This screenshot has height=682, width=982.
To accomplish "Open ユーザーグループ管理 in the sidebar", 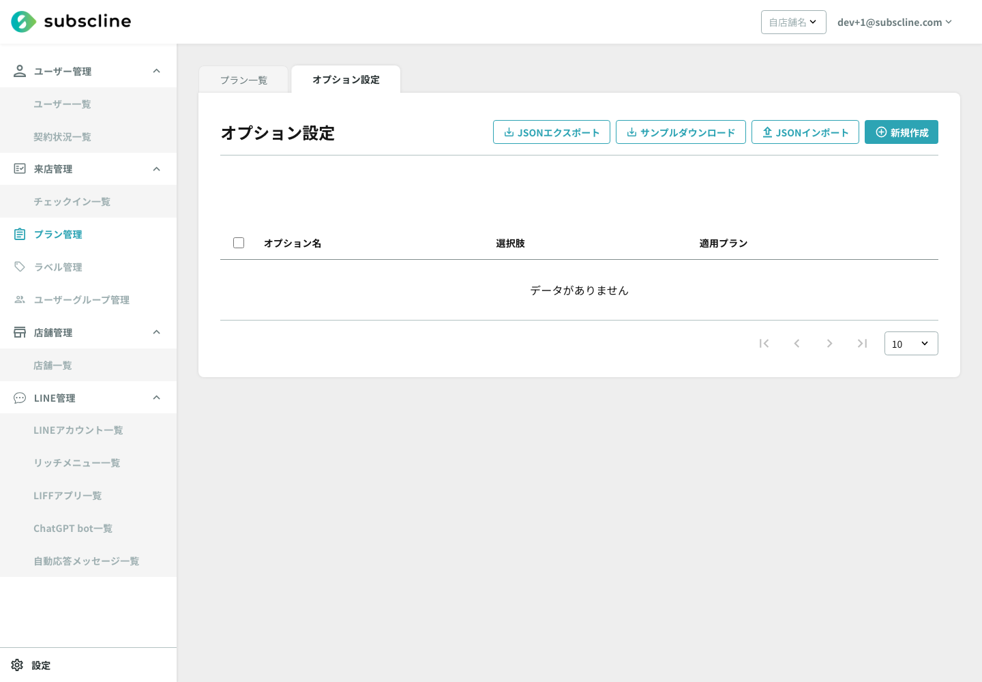I will pos(88,299).
